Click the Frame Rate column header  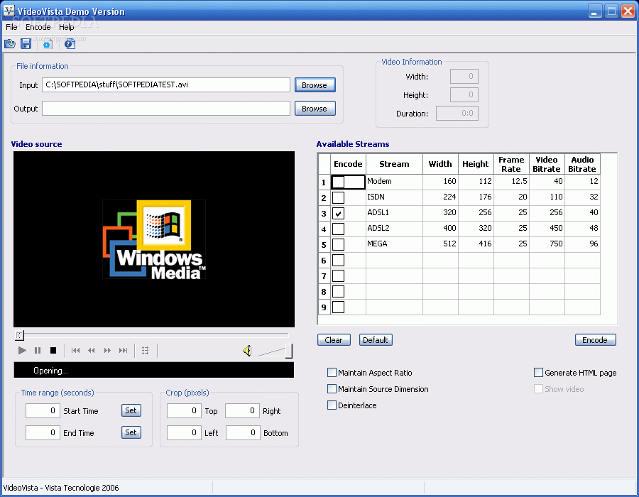pyautogui.click(x=511, y=164)
